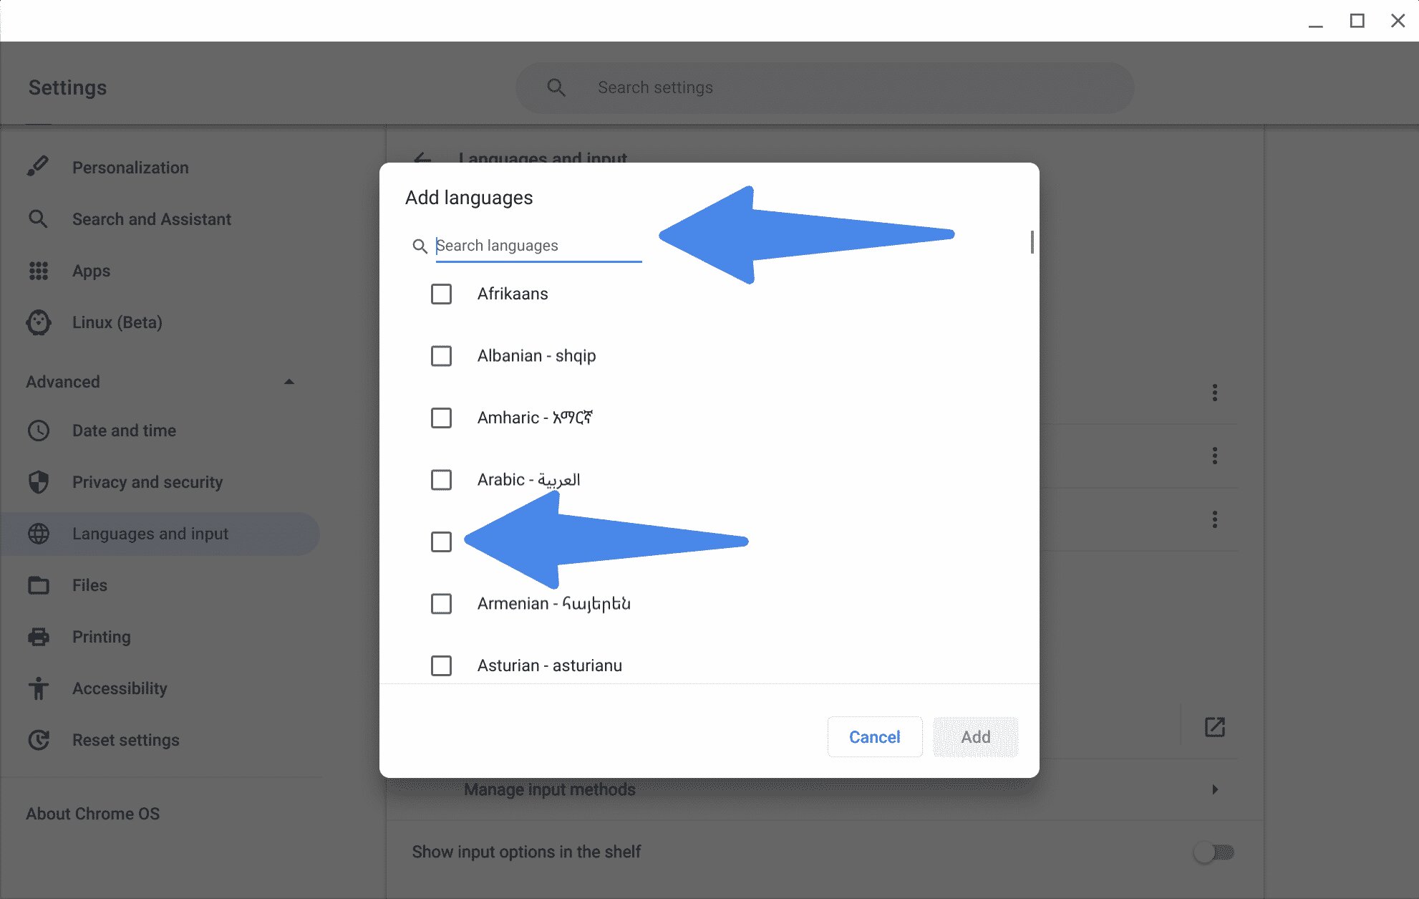Open Linux (Beta) settings section
The width and height of the screenshot is (1419, 899).
tap(117, 322)
